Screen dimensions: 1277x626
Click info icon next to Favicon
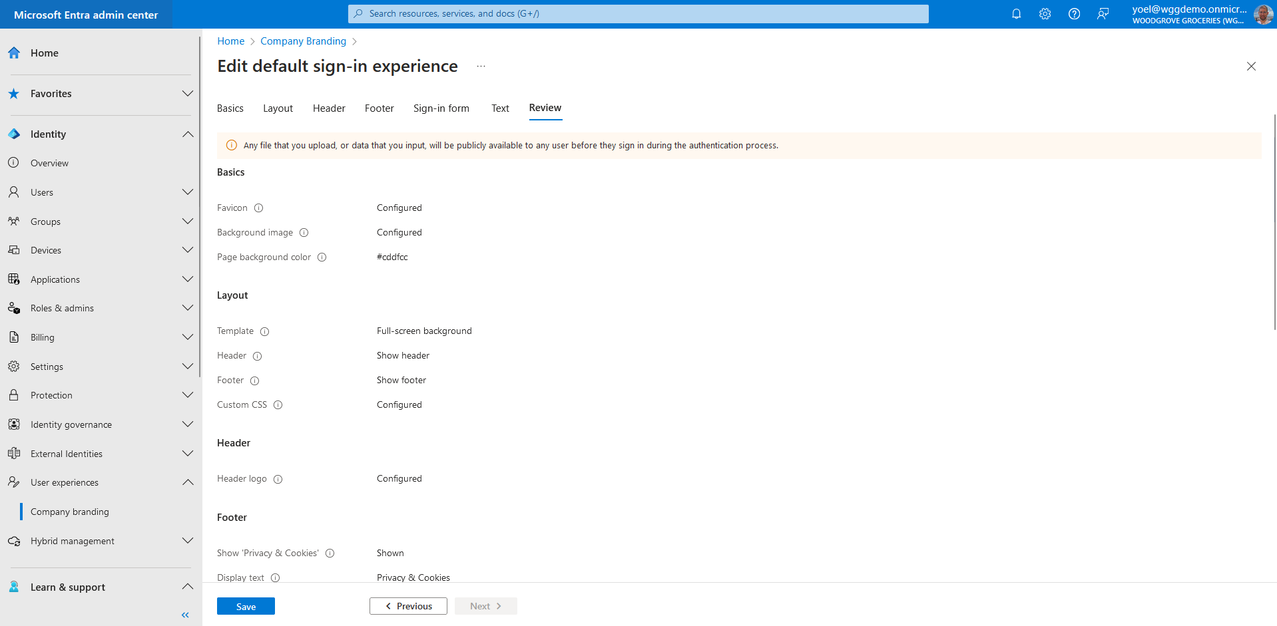point(259,208)
